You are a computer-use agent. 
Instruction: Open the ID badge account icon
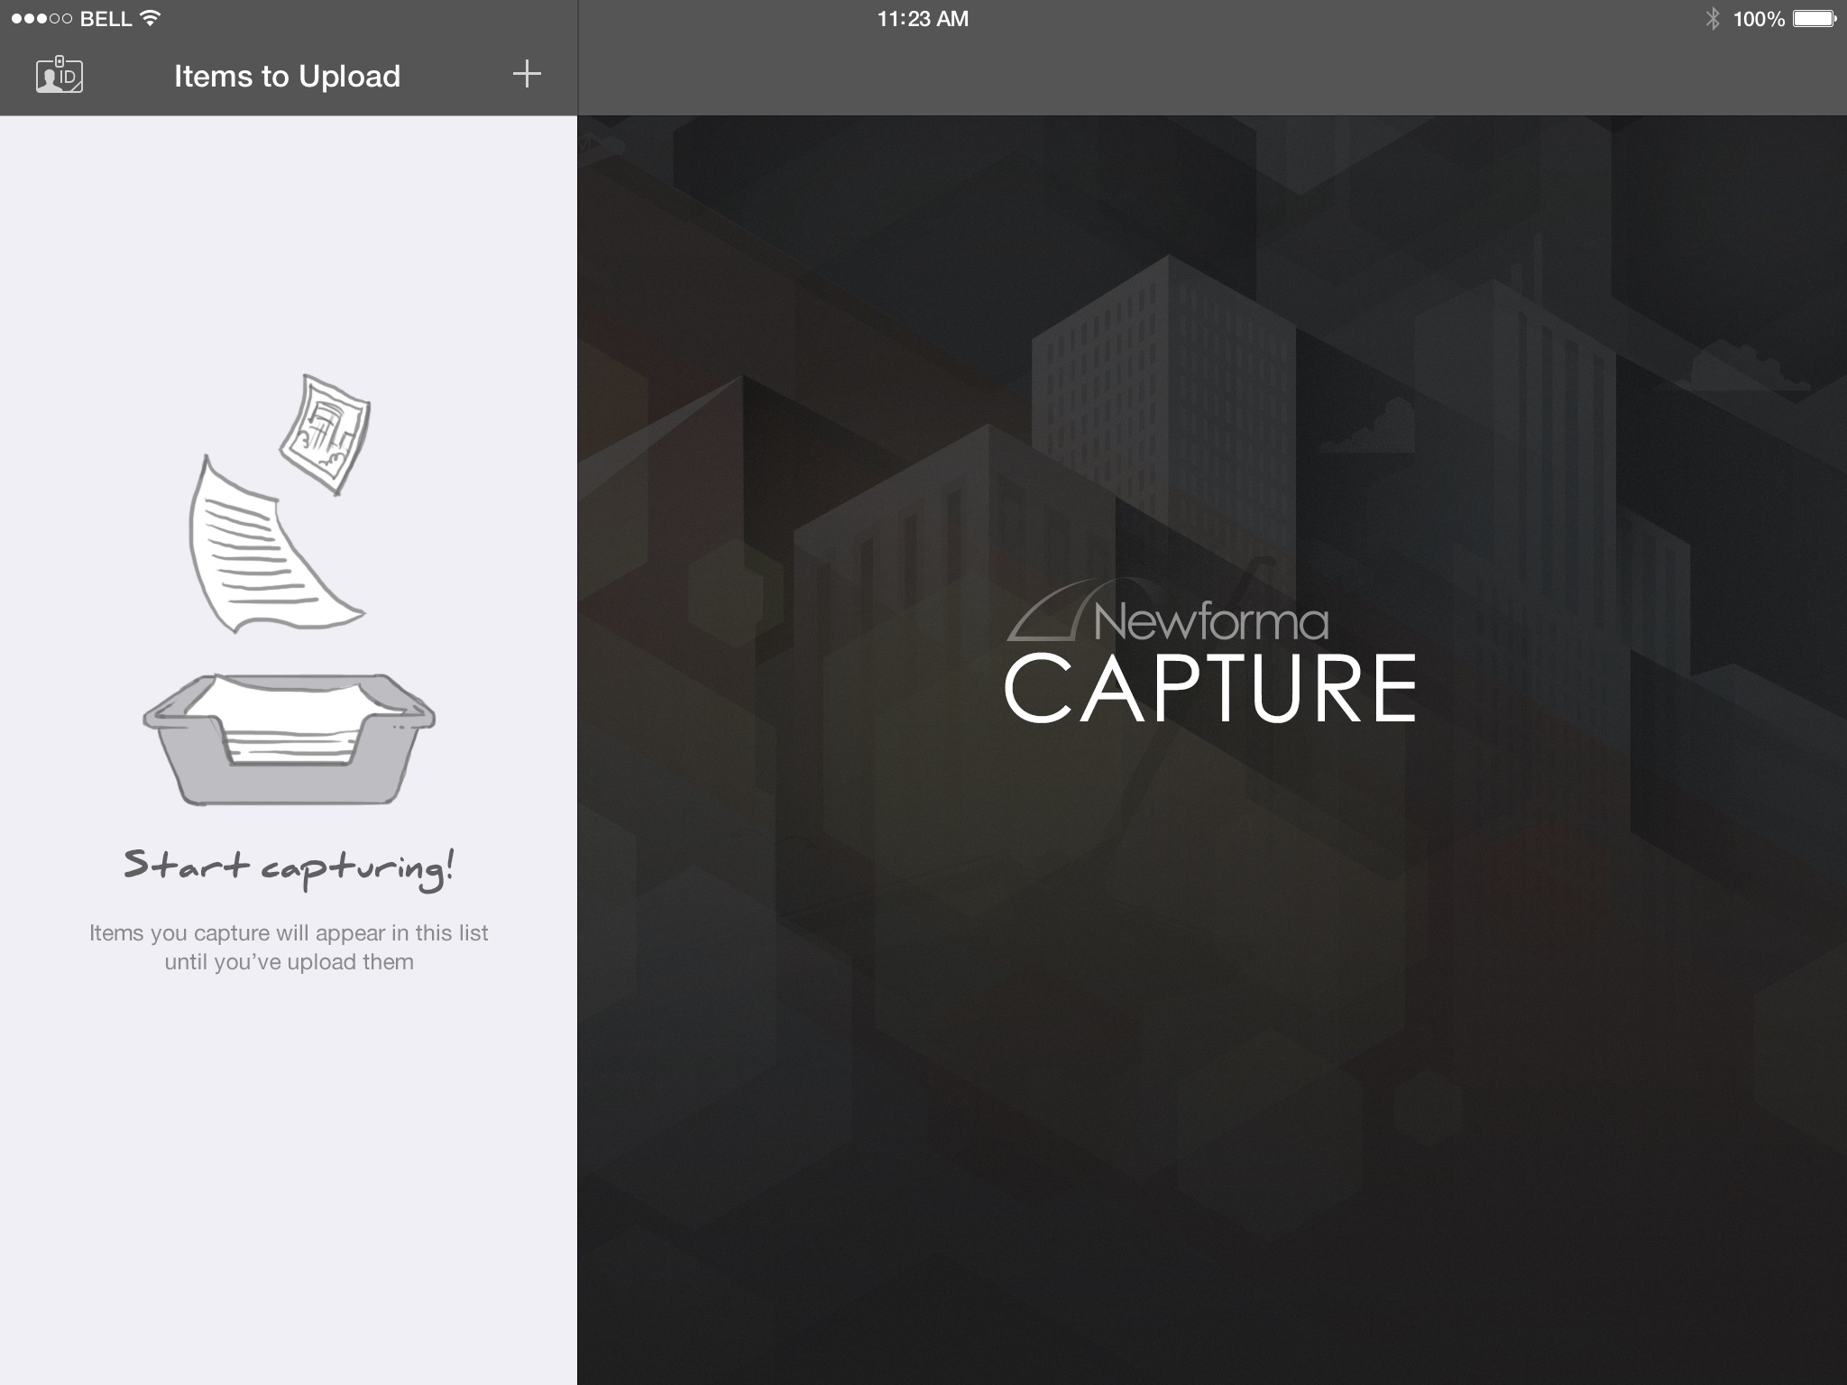click(x=59, y=75)
